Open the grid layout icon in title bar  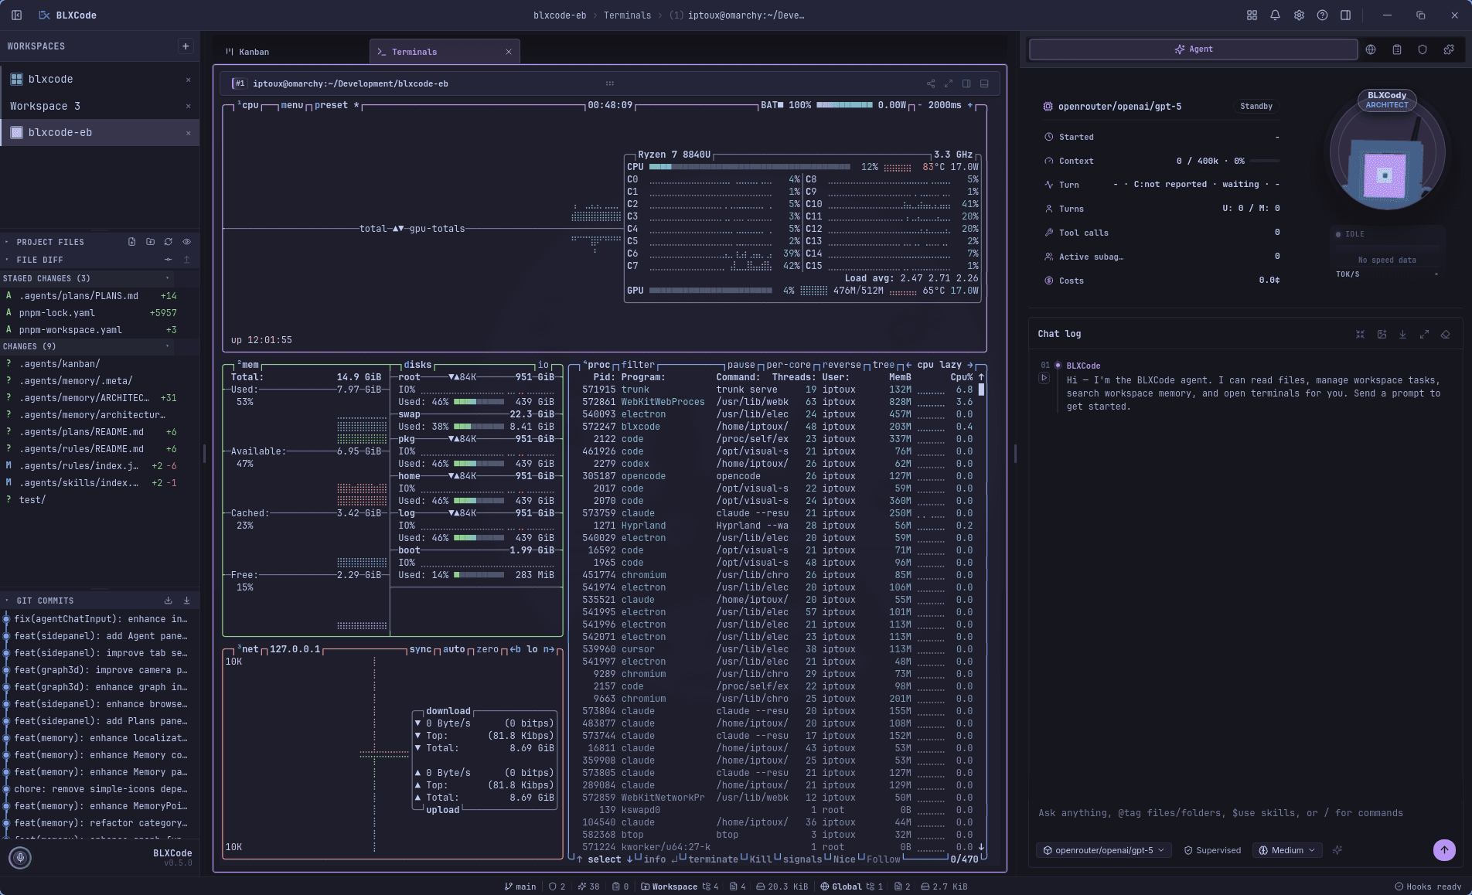coord(1252,15)
